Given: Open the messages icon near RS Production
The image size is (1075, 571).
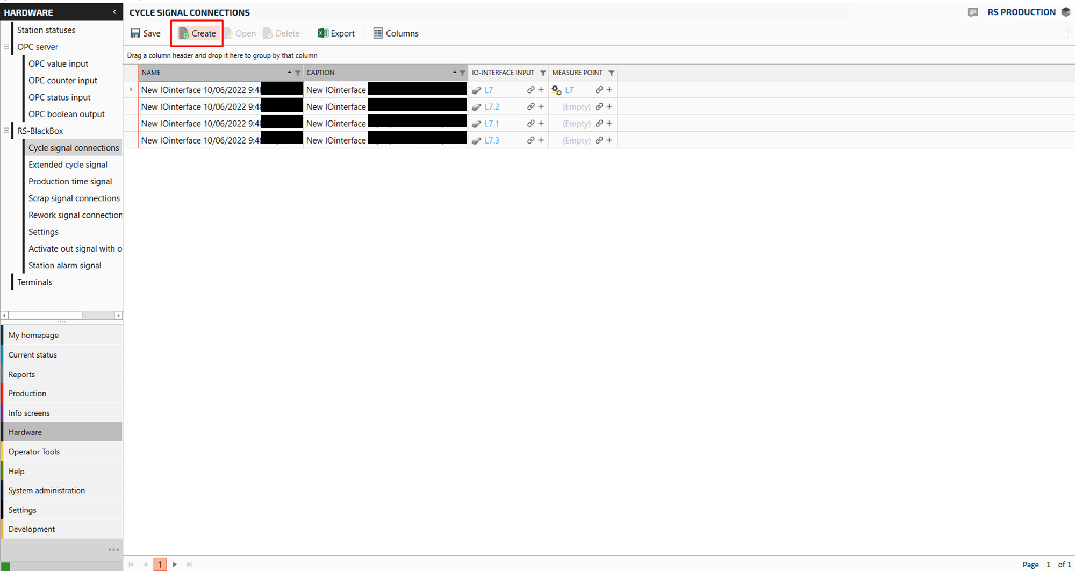Looking at the screenshot, I should [973, 12].
